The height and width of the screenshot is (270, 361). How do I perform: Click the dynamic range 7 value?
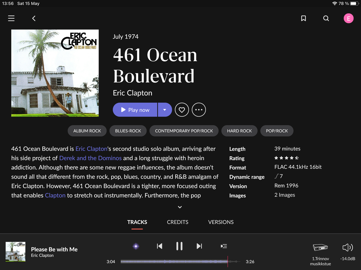point(279,176)
